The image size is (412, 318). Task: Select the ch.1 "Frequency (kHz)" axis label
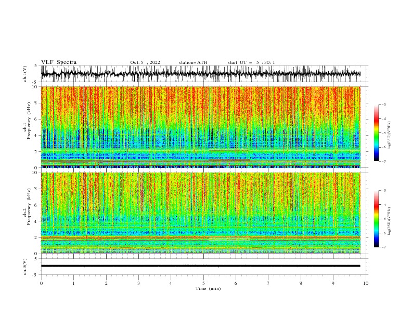coord(29,121)
